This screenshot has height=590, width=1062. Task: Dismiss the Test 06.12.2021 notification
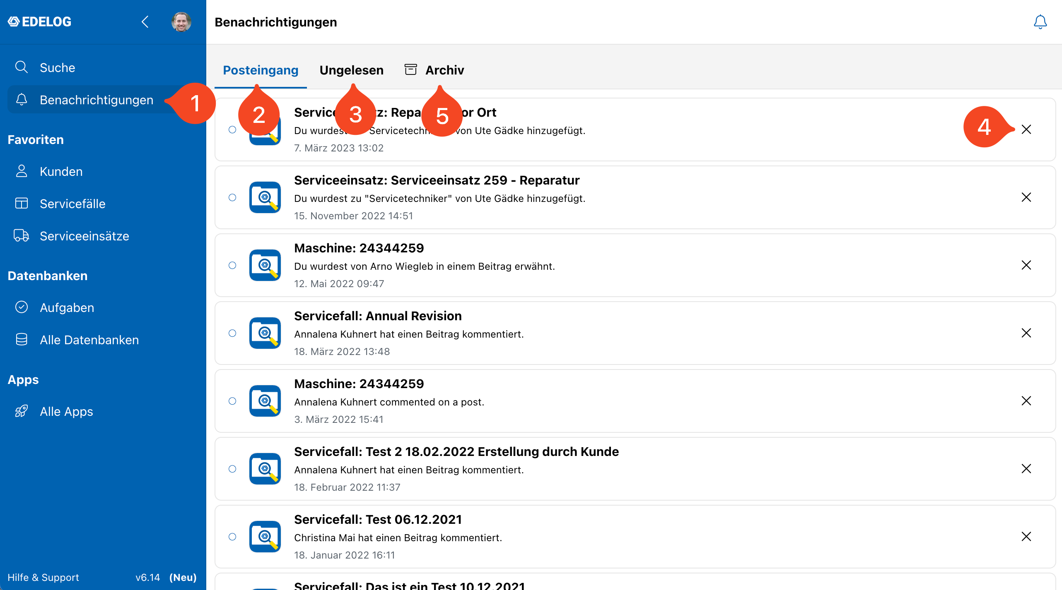1026,537
